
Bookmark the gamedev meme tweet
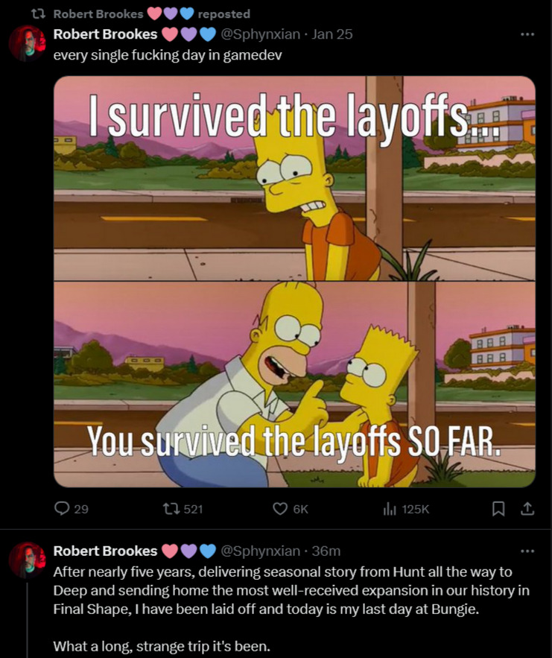coord(498,509)
